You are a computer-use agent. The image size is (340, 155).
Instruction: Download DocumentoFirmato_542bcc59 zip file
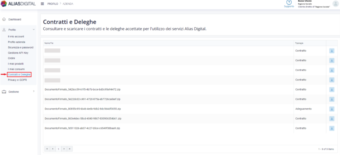pyautogui.click(x=332, y=90)
